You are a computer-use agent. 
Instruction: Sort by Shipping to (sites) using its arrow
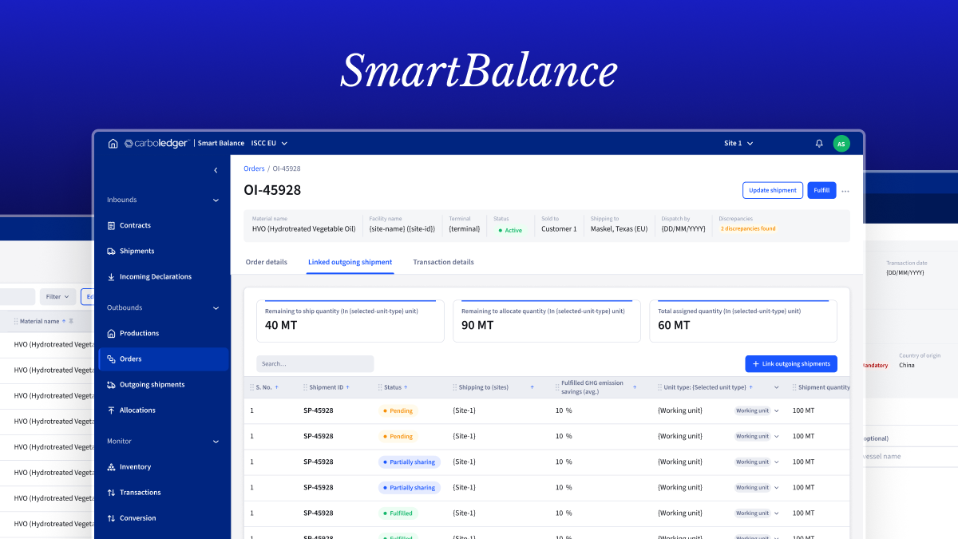532,387
